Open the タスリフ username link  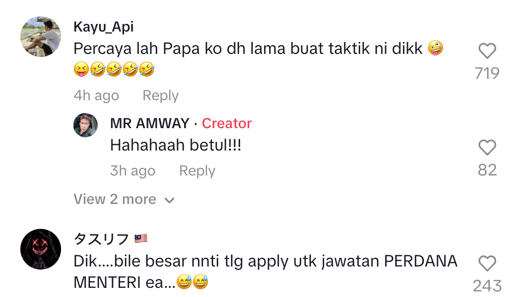pos(101,239)
